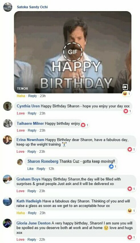Click the laughing reaction on Kath Hadleigh's comment
The height and width of the screenshot is (243, 140).
131,211
